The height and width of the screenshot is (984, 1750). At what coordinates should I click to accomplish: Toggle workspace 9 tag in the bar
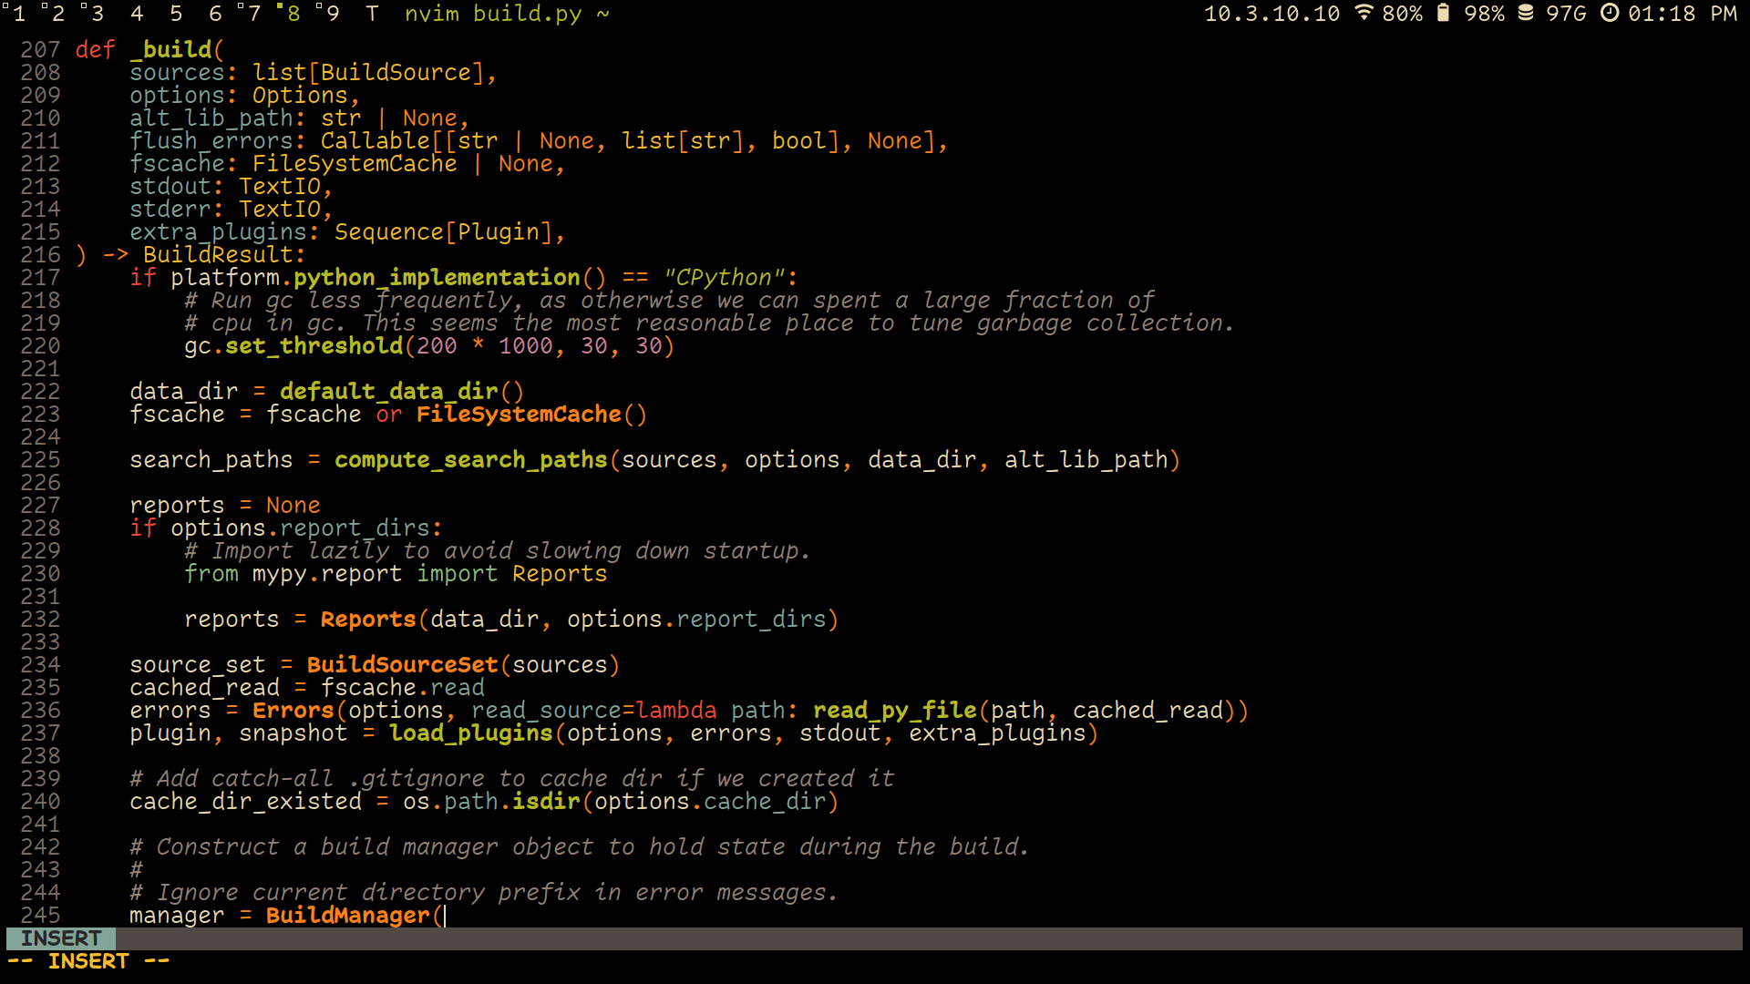click(332, 14)
